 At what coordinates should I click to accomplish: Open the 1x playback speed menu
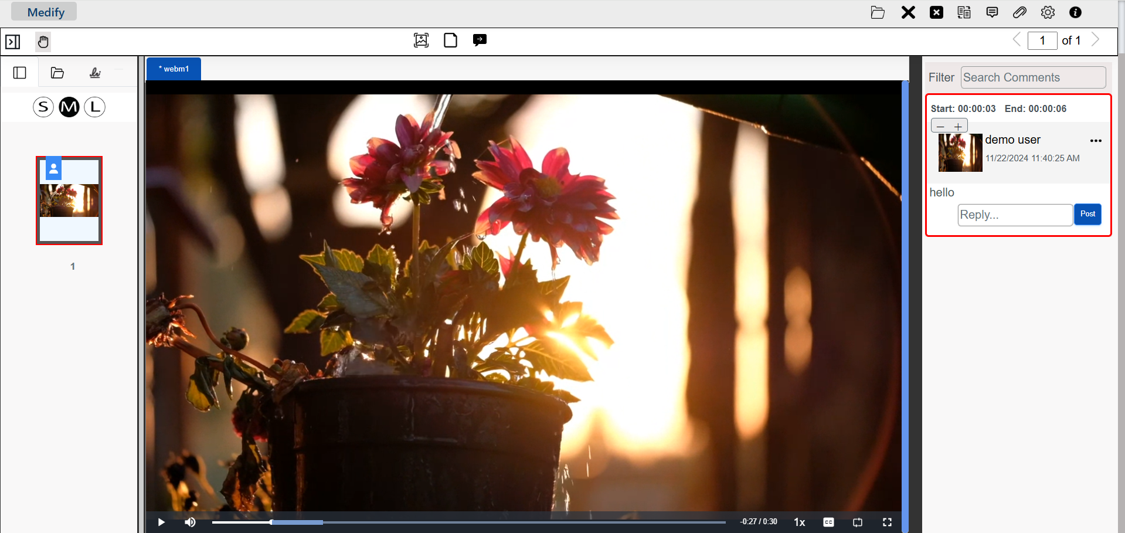pos(799,522)
